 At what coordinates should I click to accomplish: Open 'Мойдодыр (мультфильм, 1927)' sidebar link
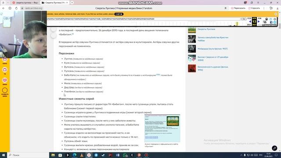[213, 49]
